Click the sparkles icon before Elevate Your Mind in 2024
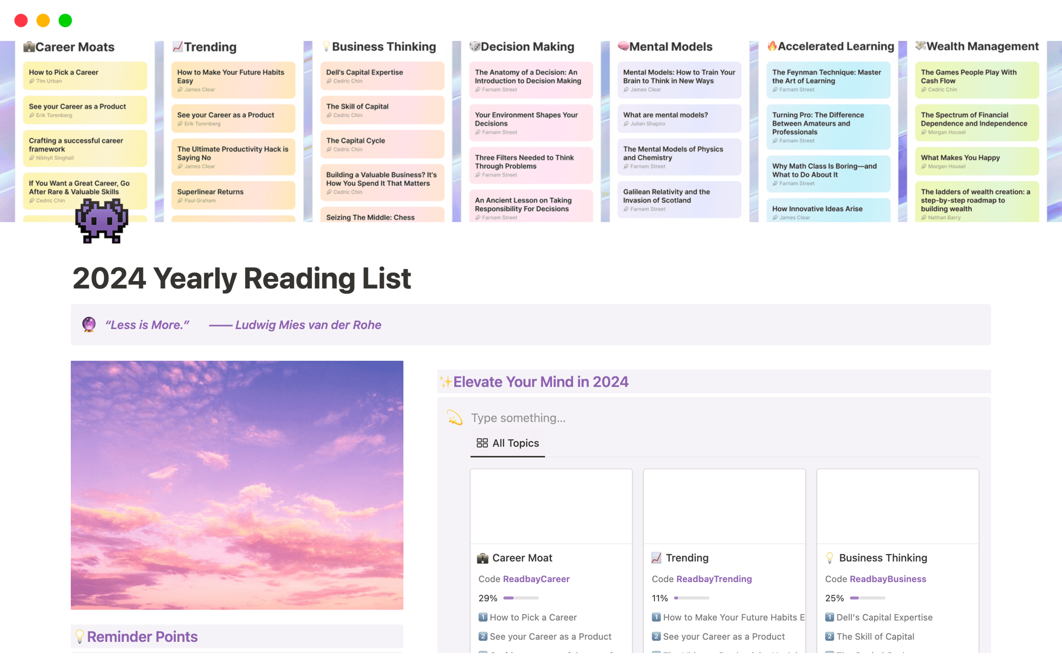1062x664 pixels. (446, 381)
